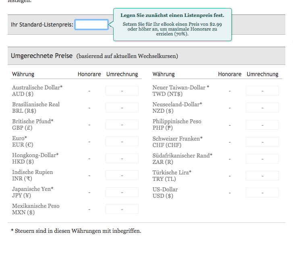Click the Neuer Taiwan-Dollar TWD price field
Screen dimensions: 293x259
tap(262, 91)
